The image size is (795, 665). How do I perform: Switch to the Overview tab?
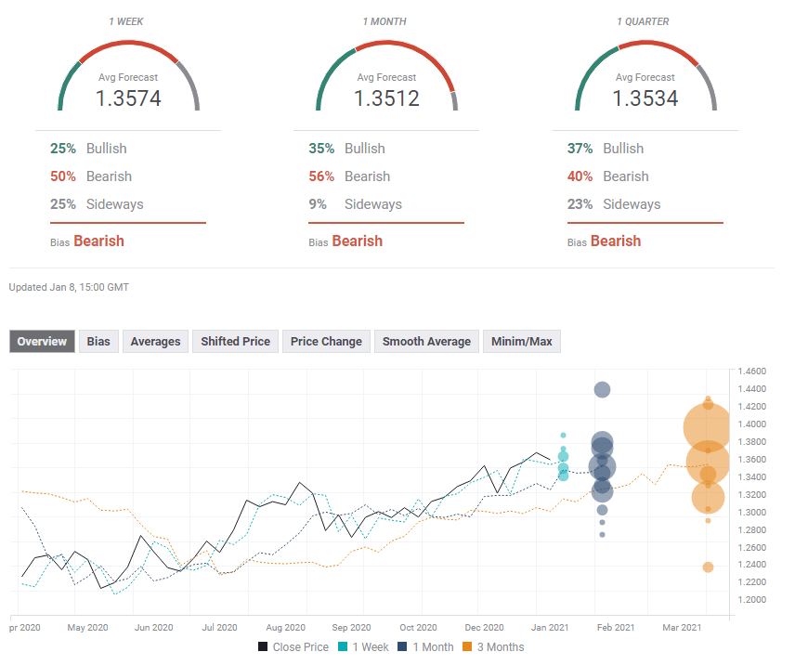click(42, 342)
